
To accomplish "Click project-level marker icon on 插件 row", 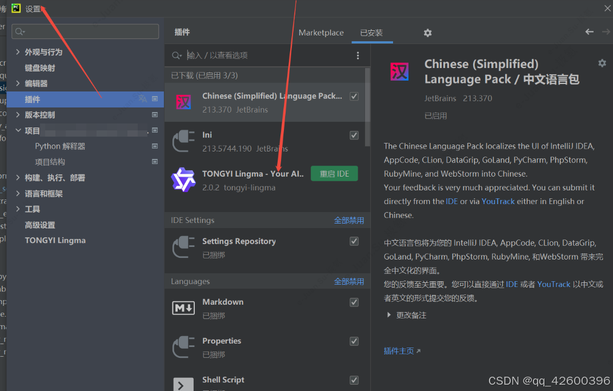I will 155,99.
